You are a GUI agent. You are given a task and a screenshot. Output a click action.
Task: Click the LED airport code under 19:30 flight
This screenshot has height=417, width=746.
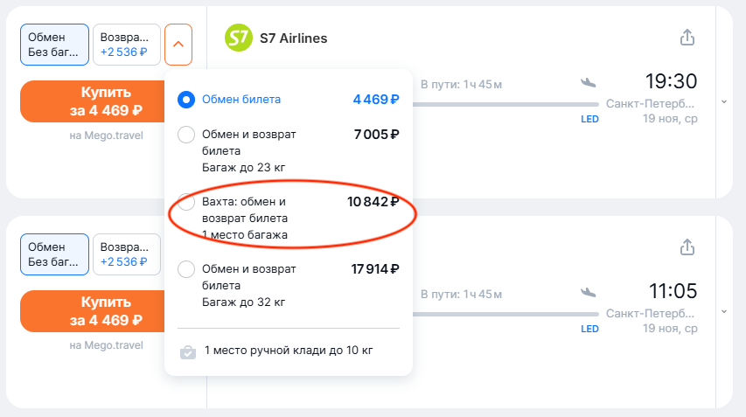589,119
